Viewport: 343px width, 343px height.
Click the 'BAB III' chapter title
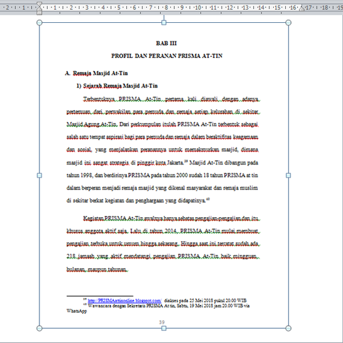tap(166, 43)
